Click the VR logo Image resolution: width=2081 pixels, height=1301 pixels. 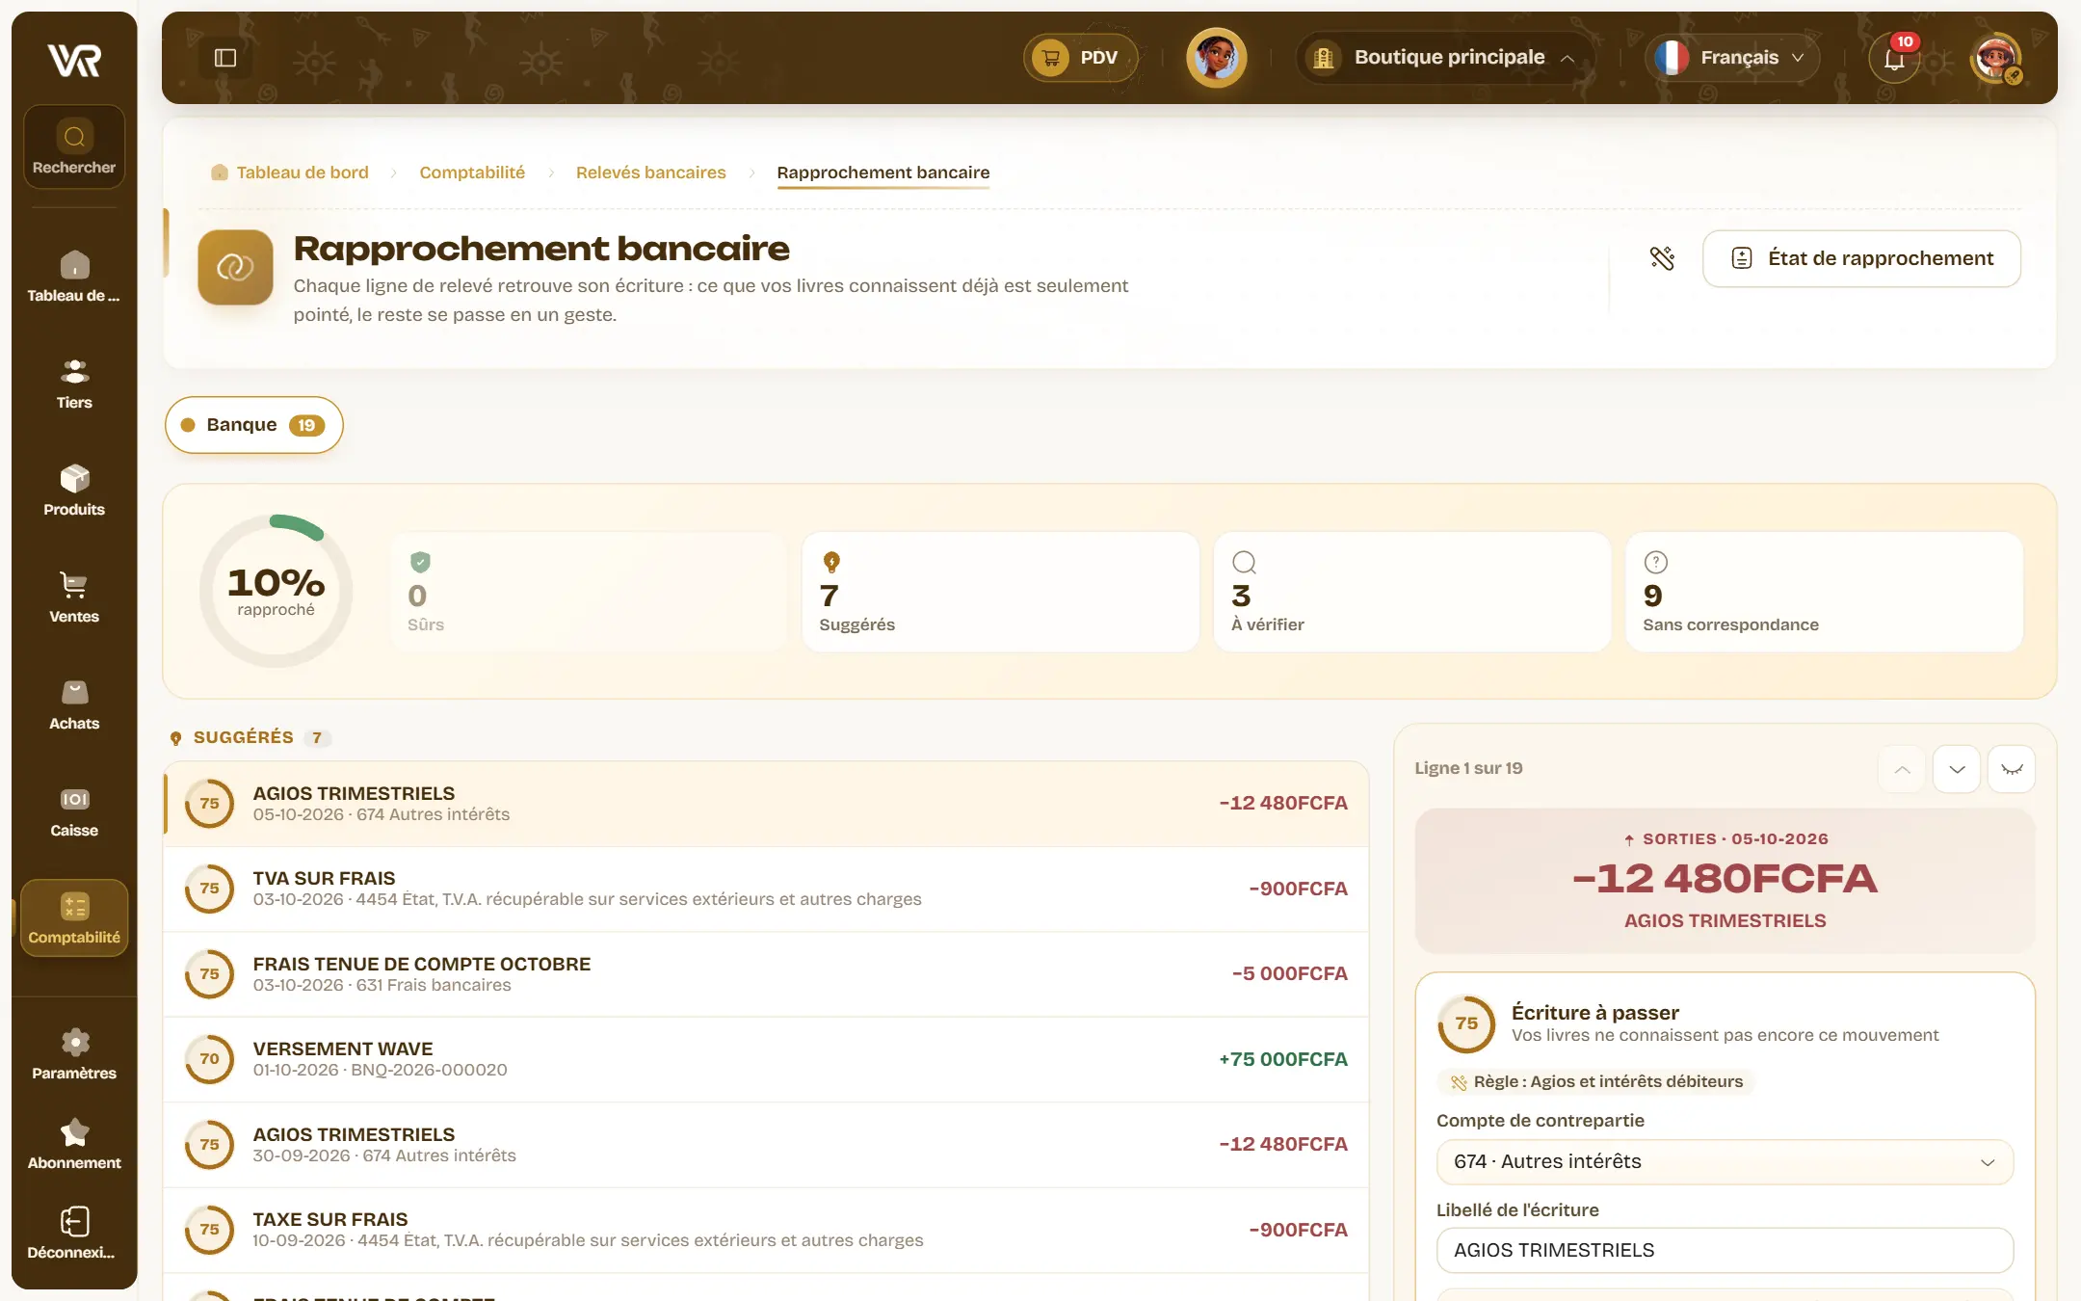(x=74, y=60)
